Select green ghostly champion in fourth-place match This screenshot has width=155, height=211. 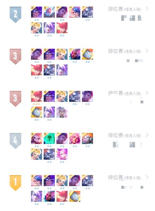49,138
